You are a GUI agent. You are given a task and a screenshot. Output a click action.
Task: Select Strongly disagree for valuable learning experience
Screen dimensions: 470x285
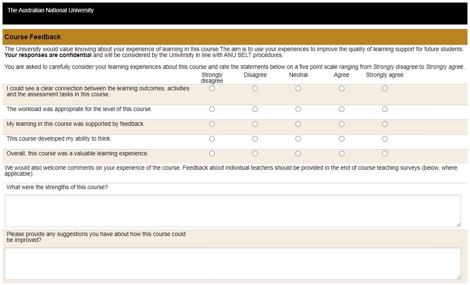[x=212, y=153]
